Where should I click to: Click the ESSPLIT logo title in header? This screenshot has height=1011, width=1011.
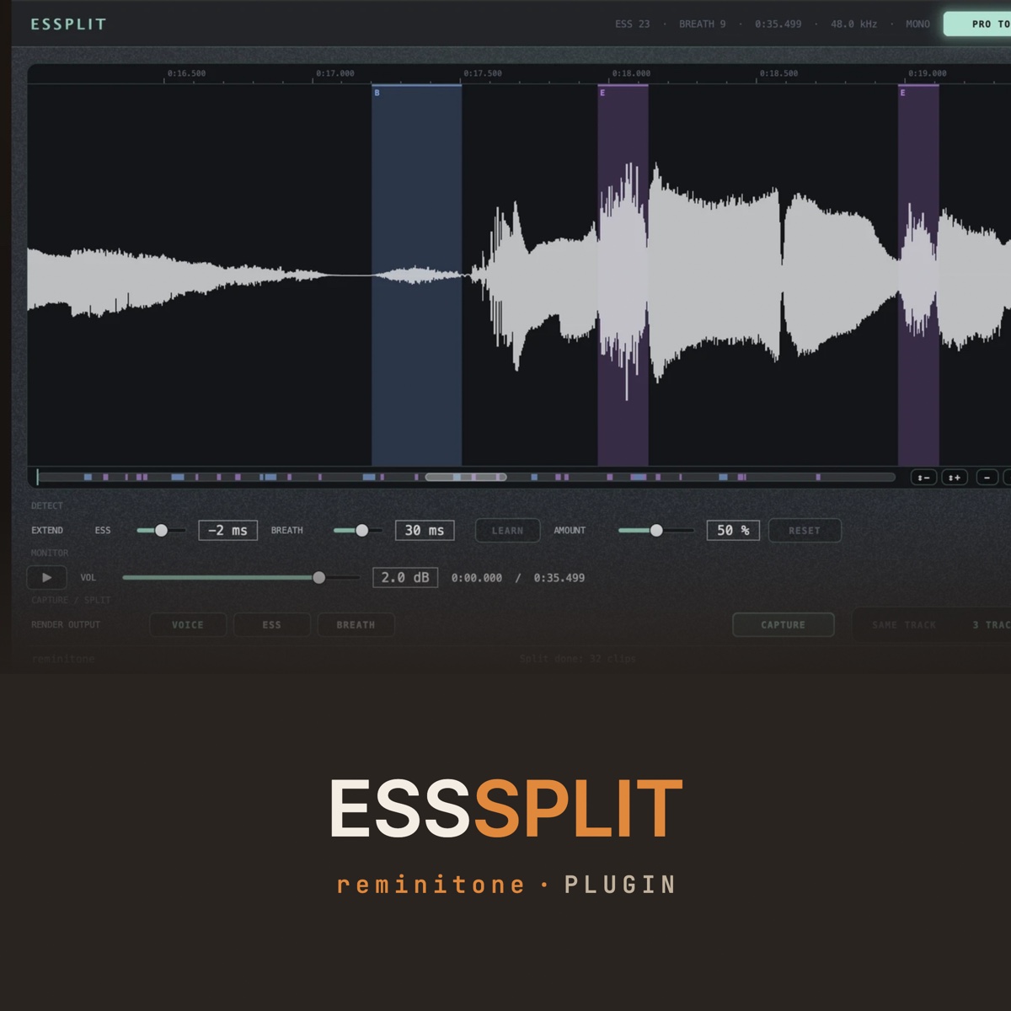[68, 24]
